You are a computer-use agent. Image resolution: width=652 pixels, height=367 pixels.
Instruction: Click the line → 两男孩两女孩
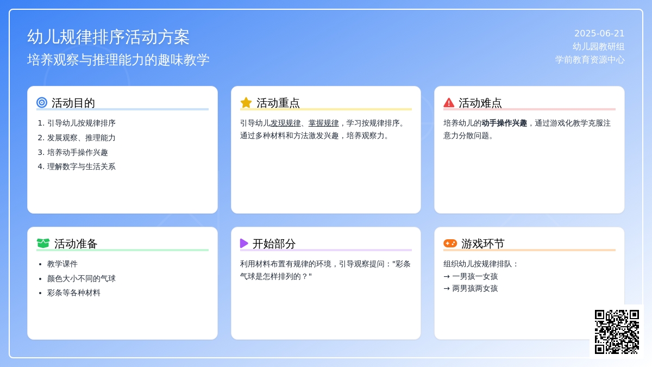471,288
